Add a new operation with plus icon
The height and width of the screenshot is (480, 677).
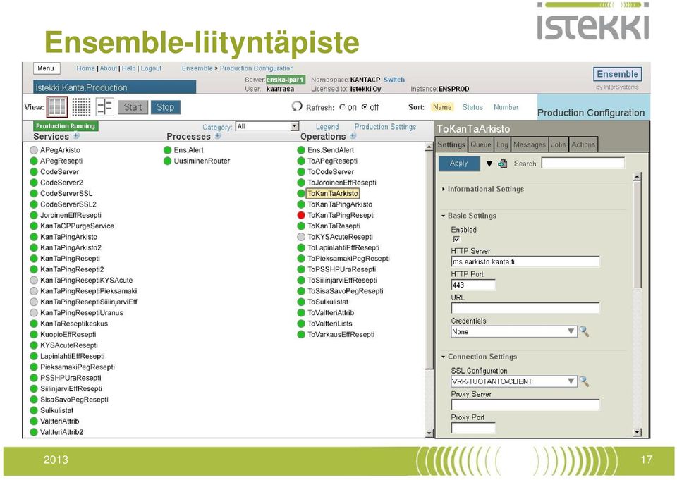pyautogui.click(x=353, y=135)
